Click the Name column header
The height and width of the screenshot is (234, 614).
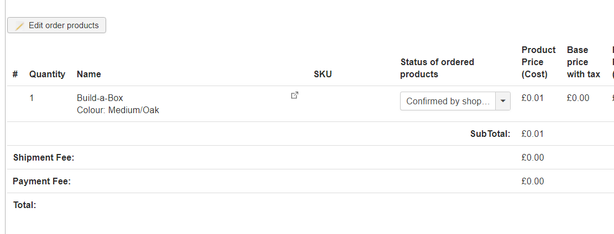(x=89, y=74)
